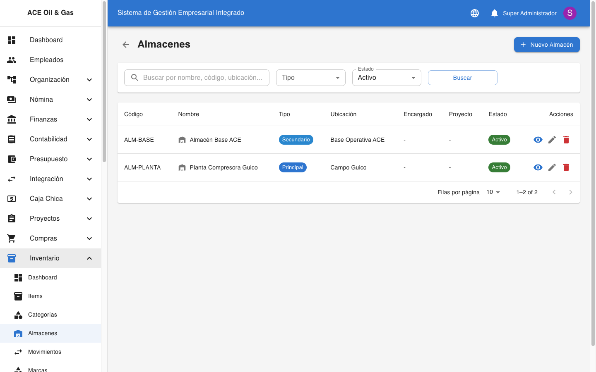Open the Estado filter dropdown
This screenshot has height=372, width=596.
click(386, 78)
